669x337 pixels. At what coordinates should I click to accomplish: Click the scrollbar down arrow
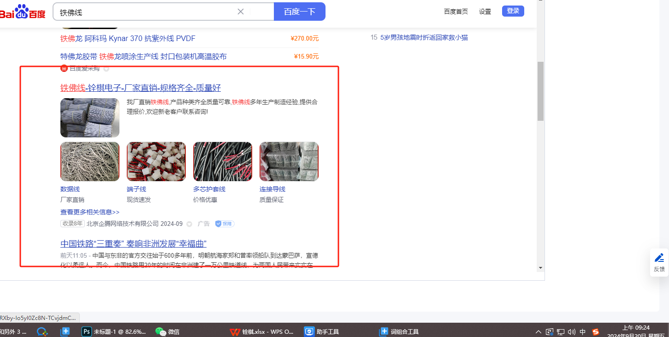540,268
